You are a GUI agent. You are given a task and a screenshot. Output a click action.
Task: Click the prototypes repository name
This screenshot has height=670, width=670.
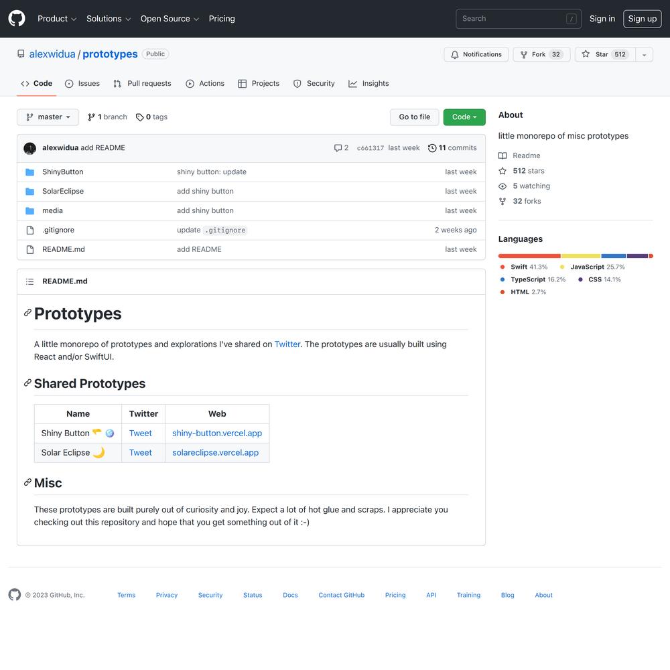click(x=111, y=54)
